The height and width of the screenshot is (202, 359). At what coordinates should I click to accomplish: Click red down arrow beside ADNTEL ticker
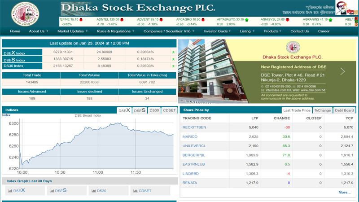coord(122,20)
